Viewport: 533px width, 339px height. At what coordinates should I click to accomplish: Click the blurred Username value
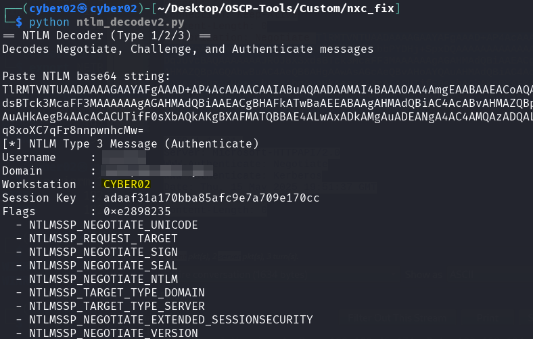pyautogui.click(x=124, y=157)
